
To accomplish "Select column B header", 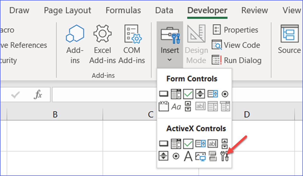I will pyautogui.click(x=55, y=115).
